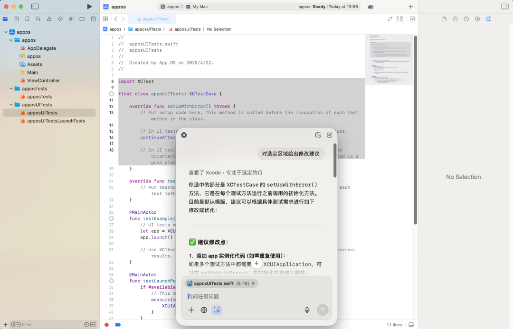
Task: Open the issue navigator
Action: pyautogui.click(x=49, y=19)
